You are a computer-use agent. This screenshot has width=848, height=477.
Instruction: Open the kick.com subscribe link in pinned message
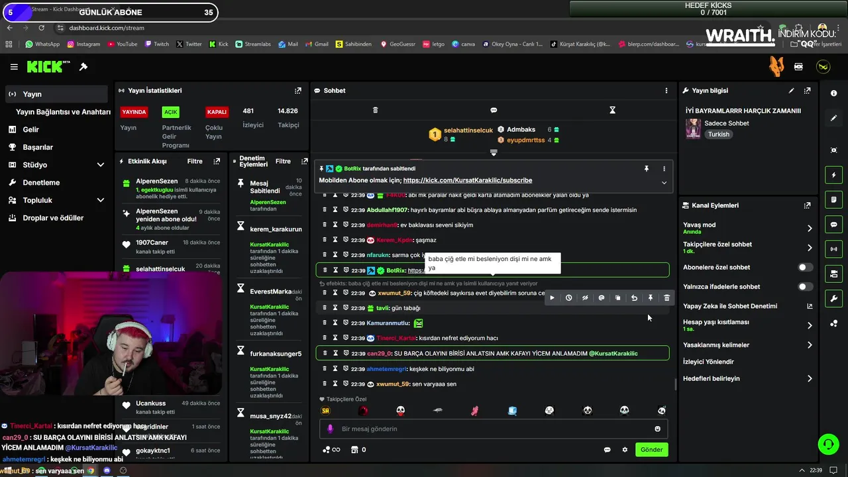[x=468, y=180]
